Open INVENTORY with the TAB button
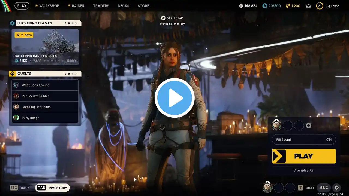 click(52, 188)
